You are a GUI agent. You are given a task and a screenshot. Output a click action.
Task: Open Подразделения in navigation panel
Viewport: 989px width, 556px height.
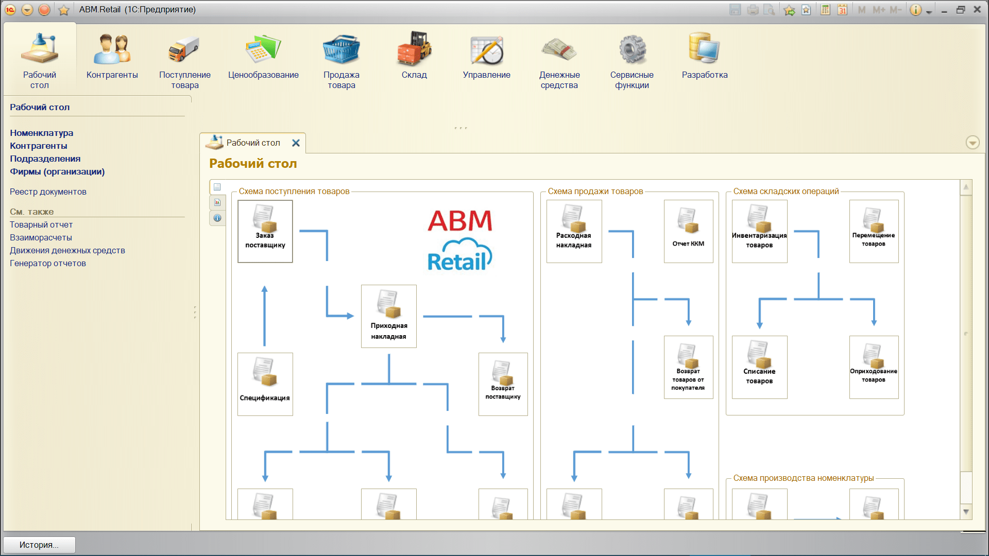click(45, 159)
